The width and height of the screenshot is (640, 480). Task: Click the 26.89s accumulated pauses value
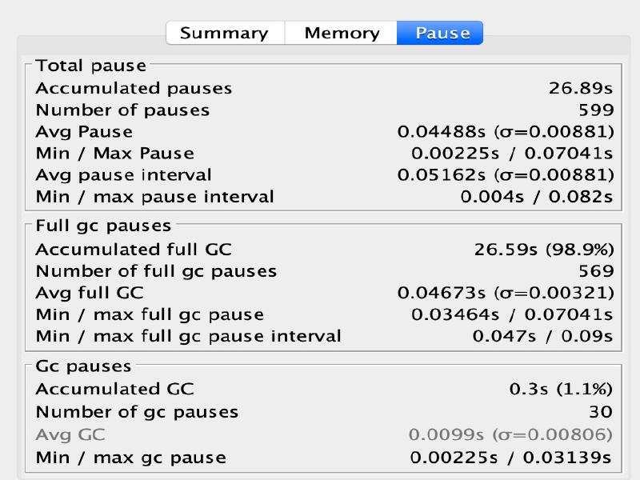click(x=581, y=89)
